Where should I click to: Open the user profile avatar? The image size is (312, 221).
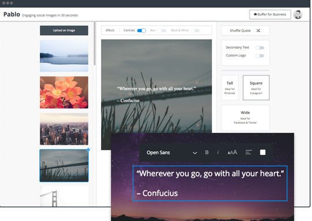pyautogui.click(x=298, y=14)
